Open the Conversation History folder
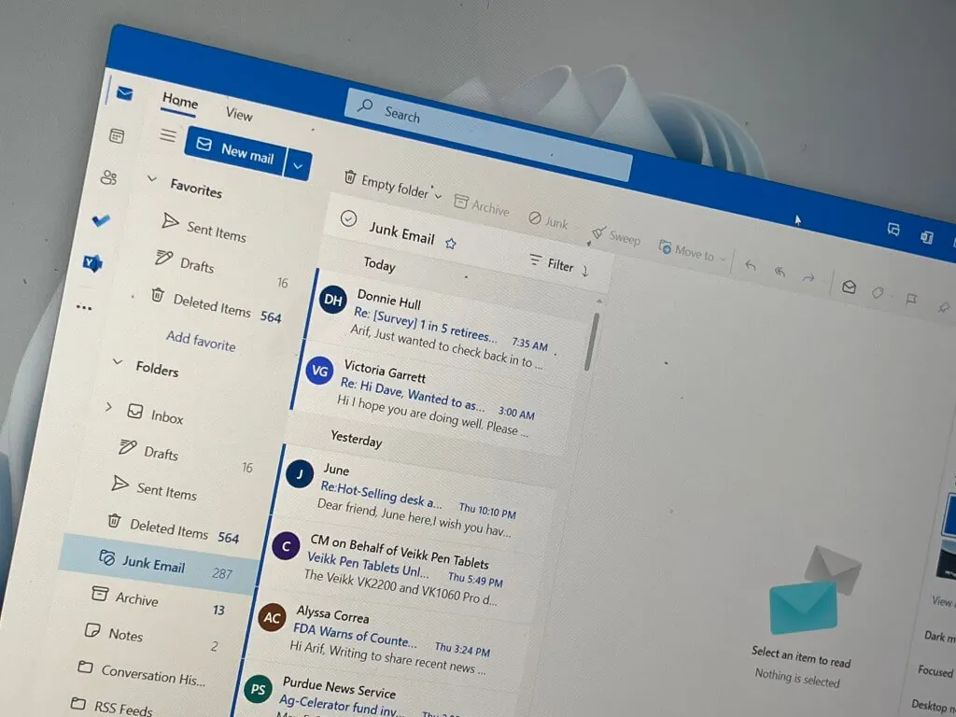Viewport: 956px width, 717px height. point(142,673)
